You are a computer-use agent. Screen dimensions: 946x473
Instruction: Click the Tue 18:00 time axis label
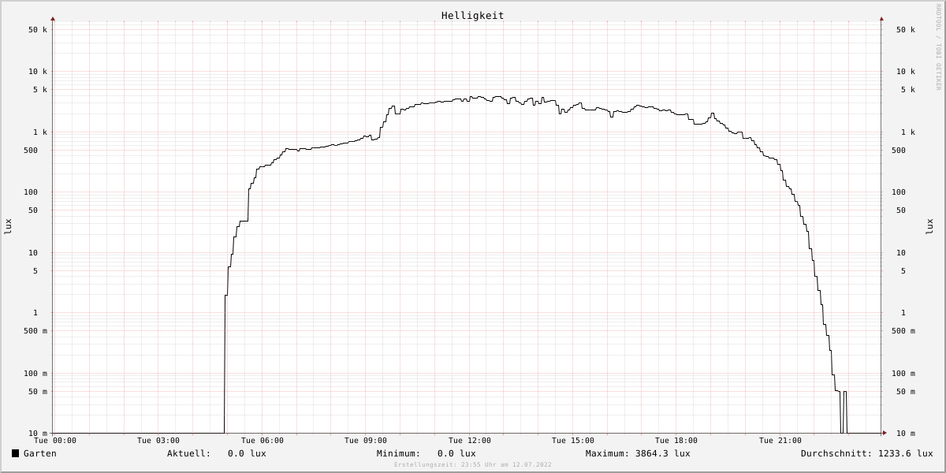676,441
